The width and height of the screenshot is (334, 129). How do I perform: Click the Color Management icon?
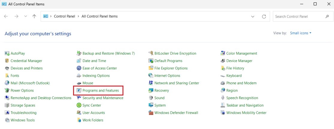[x=223, y=53]
